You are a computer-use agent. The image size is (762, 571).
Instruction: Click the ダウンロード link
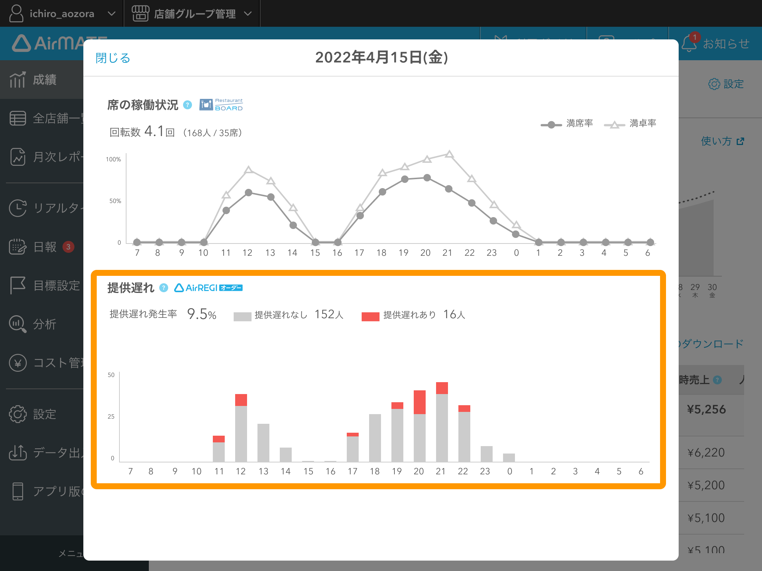pos(711,343)
